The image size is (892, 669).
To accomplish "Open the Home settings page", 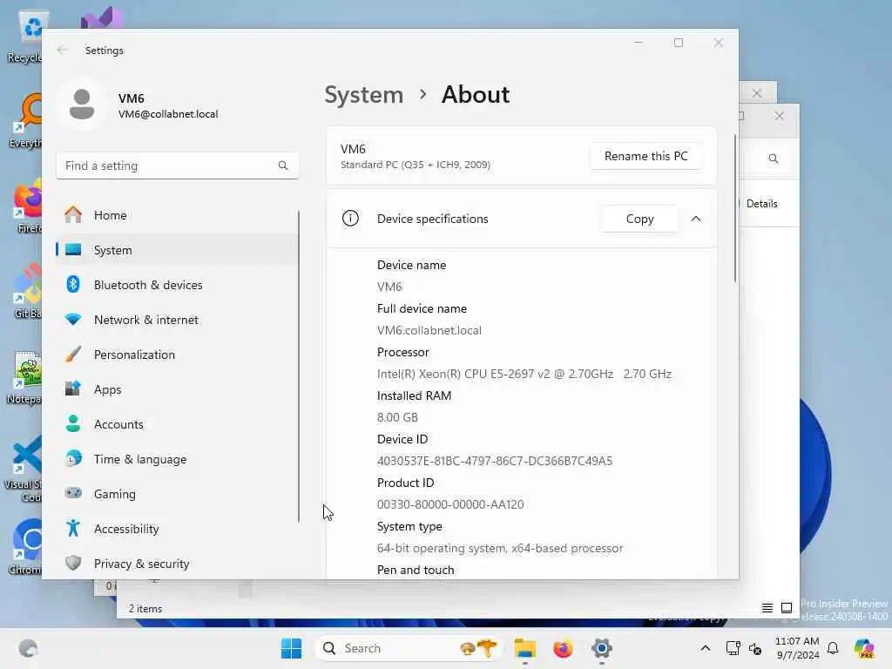I will [176, 215].
